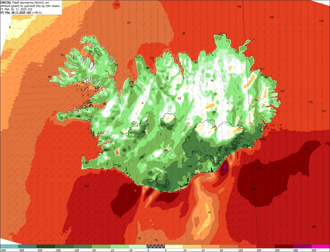
Task: Click the -57 value on Reykjanes peninsula
Action: (87, 163)
